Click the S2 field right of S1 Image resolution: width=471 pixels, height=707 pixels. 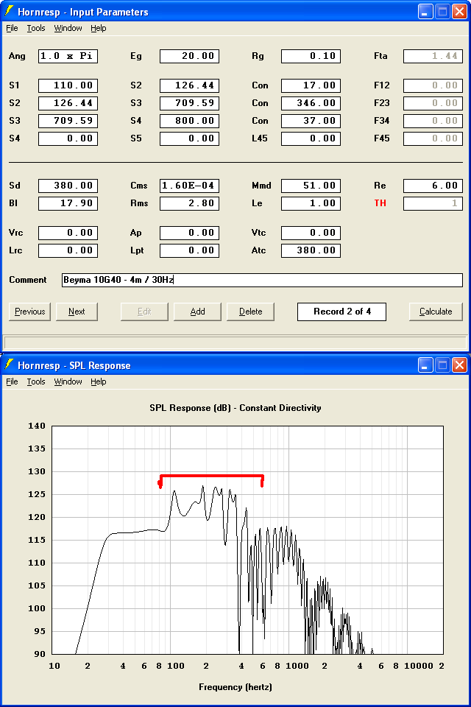(189, 85)
